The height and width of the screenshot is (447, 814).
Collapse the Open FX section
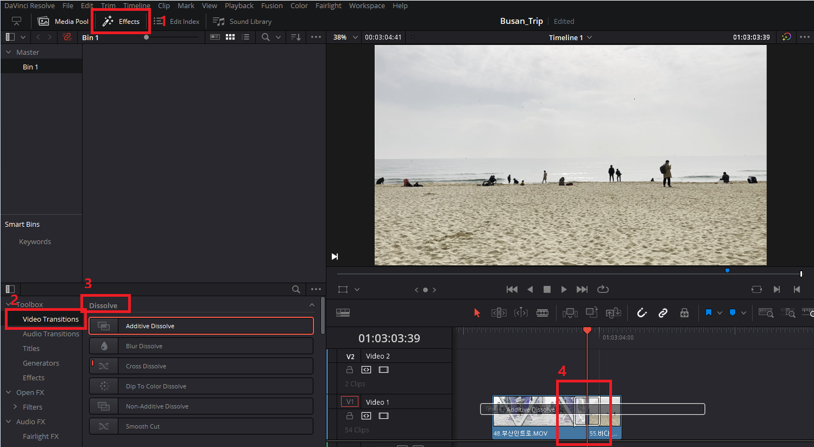[9, 393]
